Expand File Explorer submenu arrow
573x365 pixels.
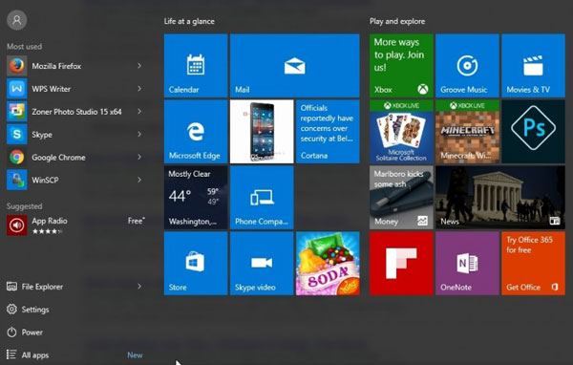(139, 287)
